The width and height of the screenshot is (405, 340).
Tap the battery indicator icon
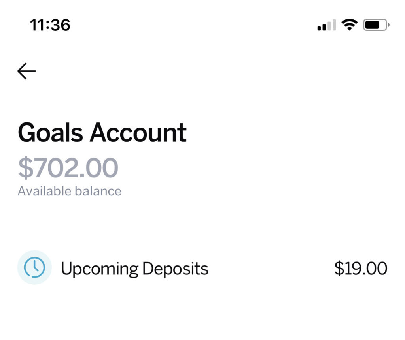376,24
